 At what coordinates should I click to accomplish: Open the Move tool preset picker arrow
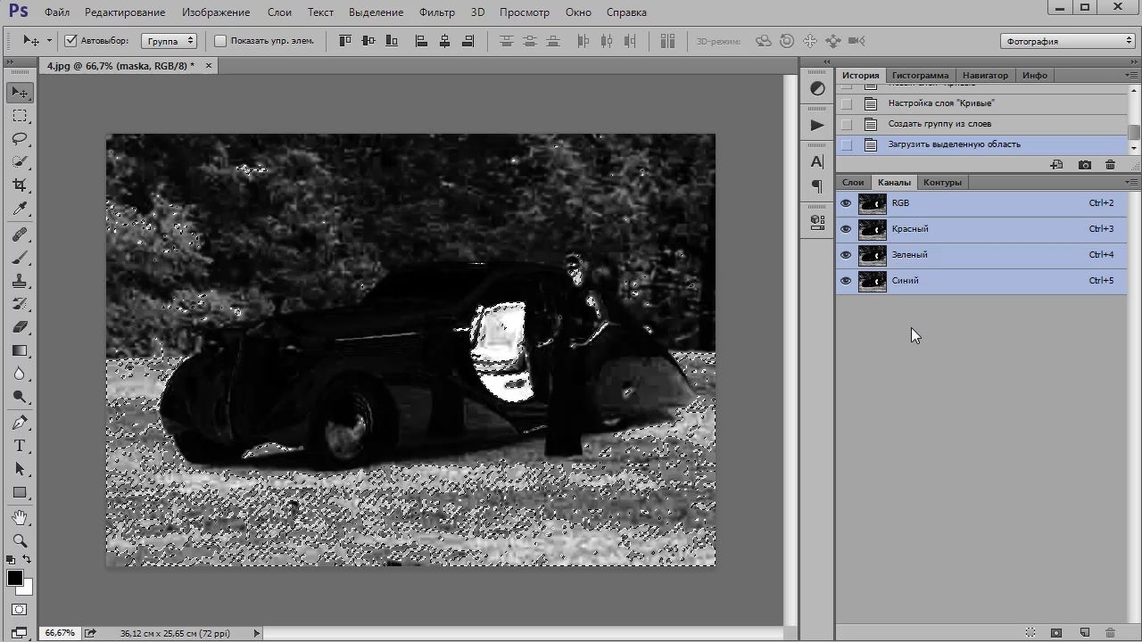(x=48, y=41)
